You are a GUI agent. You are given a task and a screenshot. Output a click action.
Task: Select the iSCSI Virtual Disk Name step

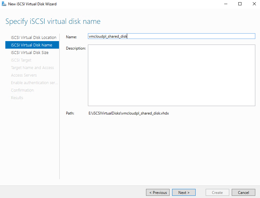pos(32,45)
